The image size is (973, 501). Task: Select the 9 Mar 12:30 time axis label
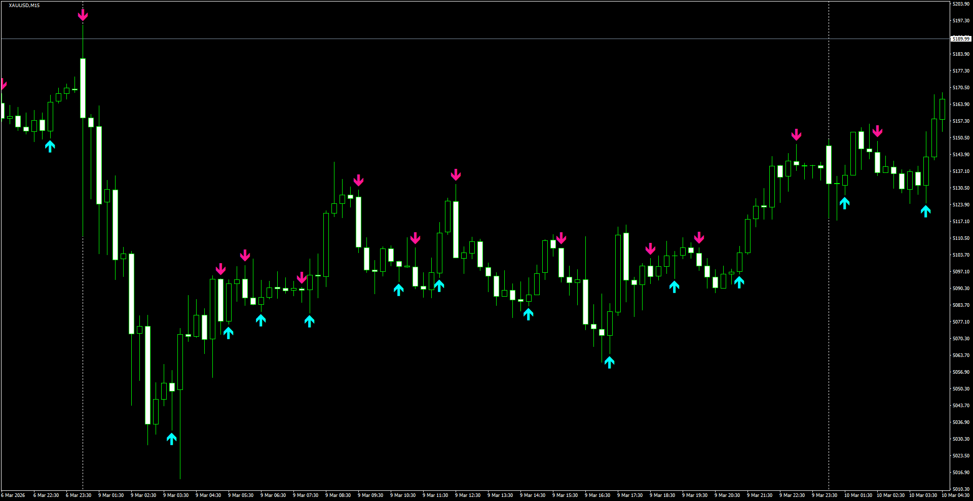click(x=469, y=495)
